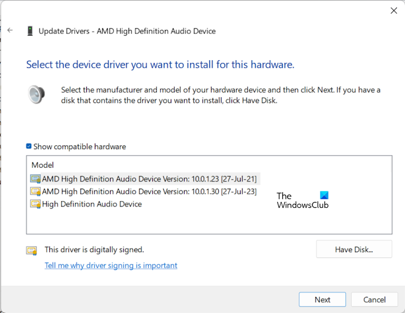Click the back arrow in the wizard header
The image size is (405, 313).
[10, 31]
